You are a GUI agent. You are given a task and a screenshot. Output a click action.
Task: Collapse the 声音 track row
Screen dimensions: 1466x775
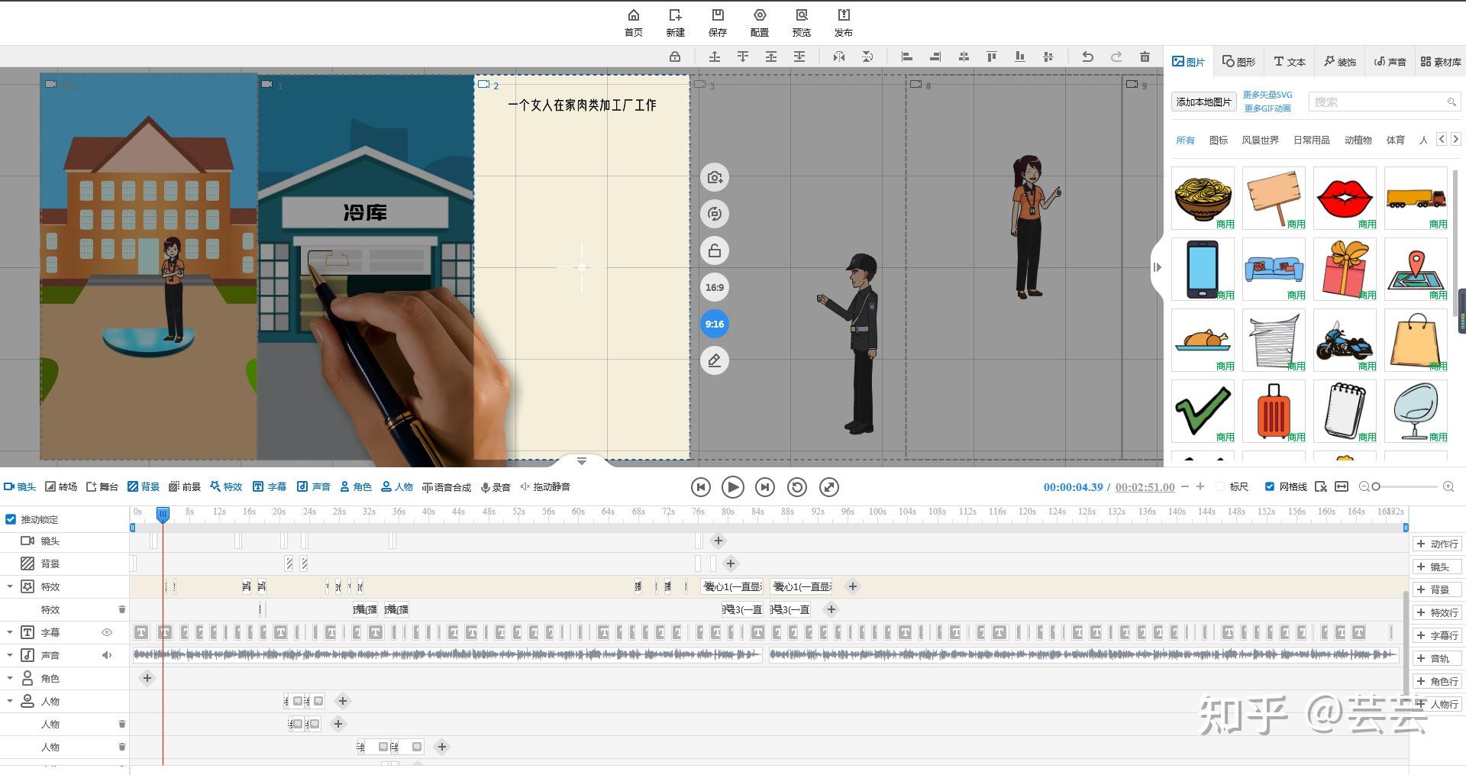[10, 655]
